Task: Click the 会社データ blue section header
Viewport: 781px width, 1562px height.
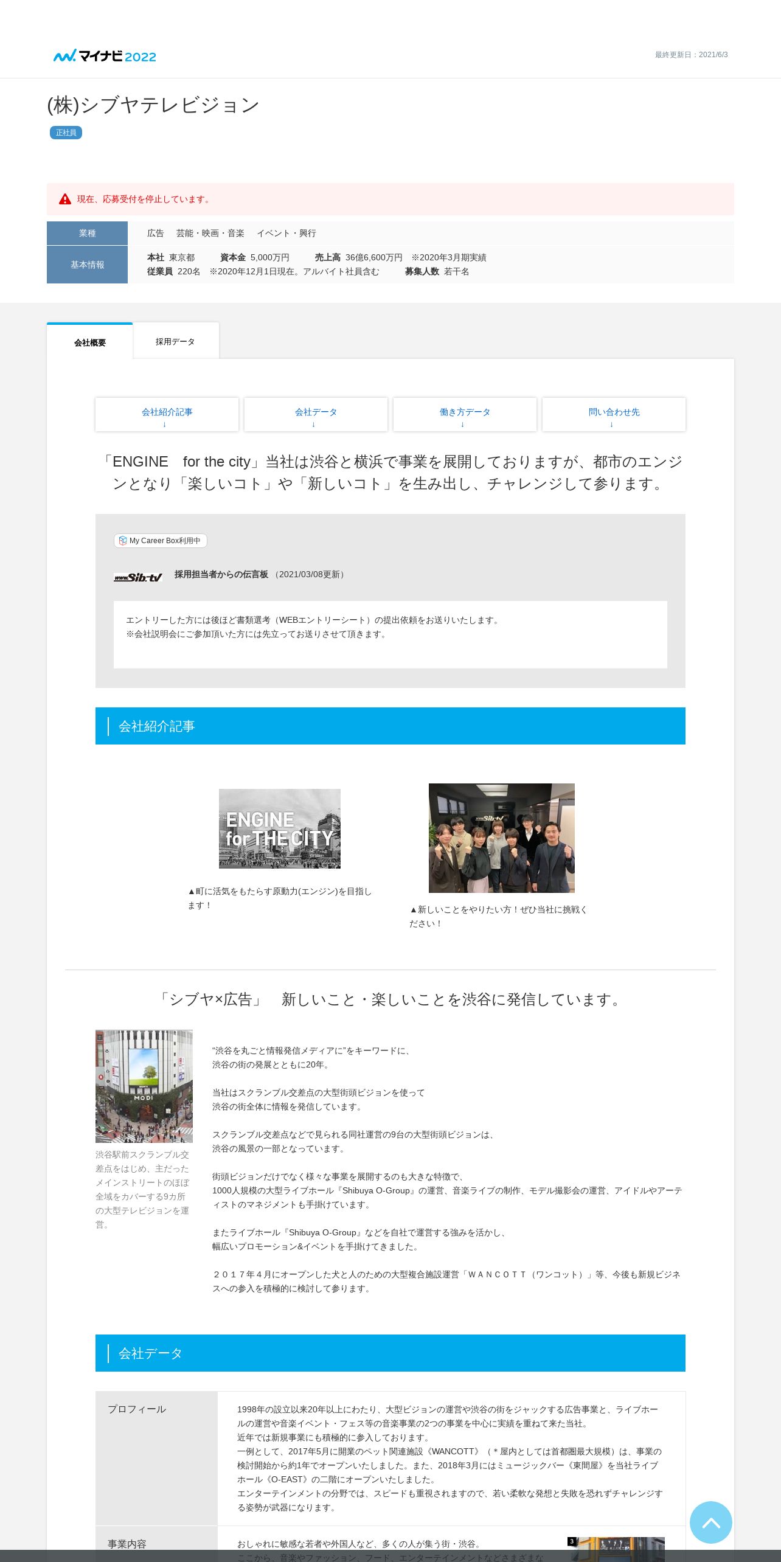Action: tap(390, 1353)
